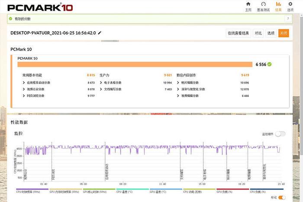Click the 9 777 web browsing score value
The height and width of the screenshot is (202, 303).
(x=91, y=96)
